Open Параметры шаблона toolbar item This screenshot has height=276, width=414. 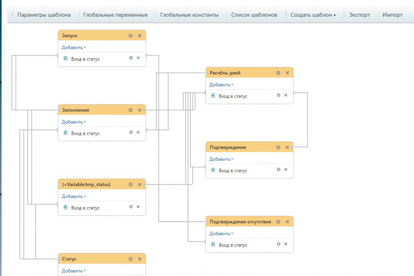click(x=44, y=15)
